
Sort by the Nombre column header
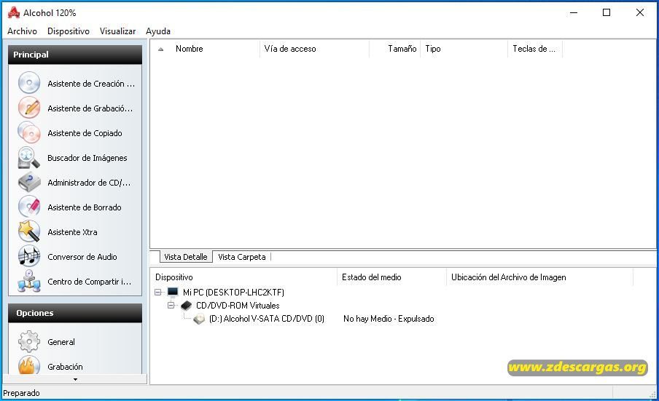[x=189, y=49]
